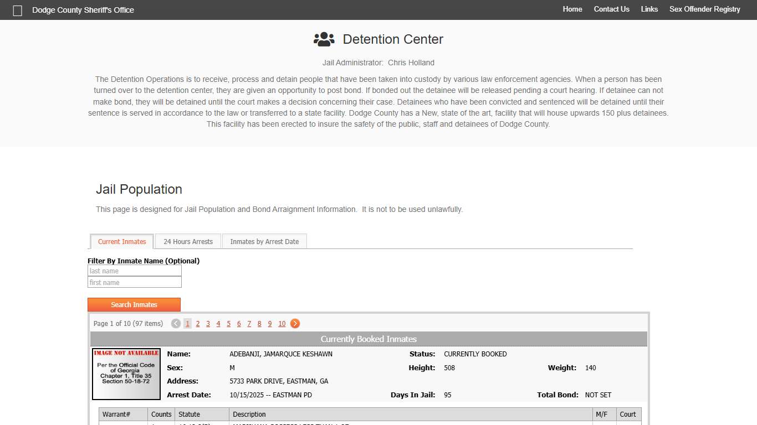
Task: Click the menu icon beside Dodge County Sheriff's Office
Action: [18, 11]
